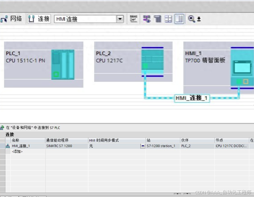Click PLC_2 green Ethernet port

tap(145, 66)
